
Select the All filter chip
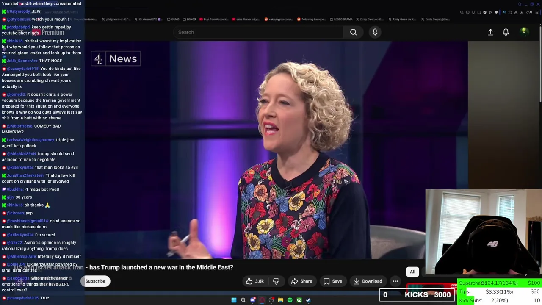(412, 272)
